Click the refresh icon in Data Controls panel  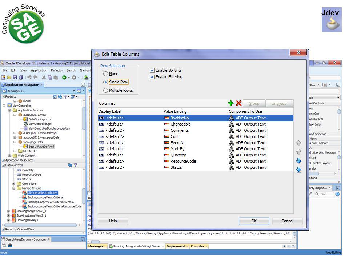tap(70, 165)
